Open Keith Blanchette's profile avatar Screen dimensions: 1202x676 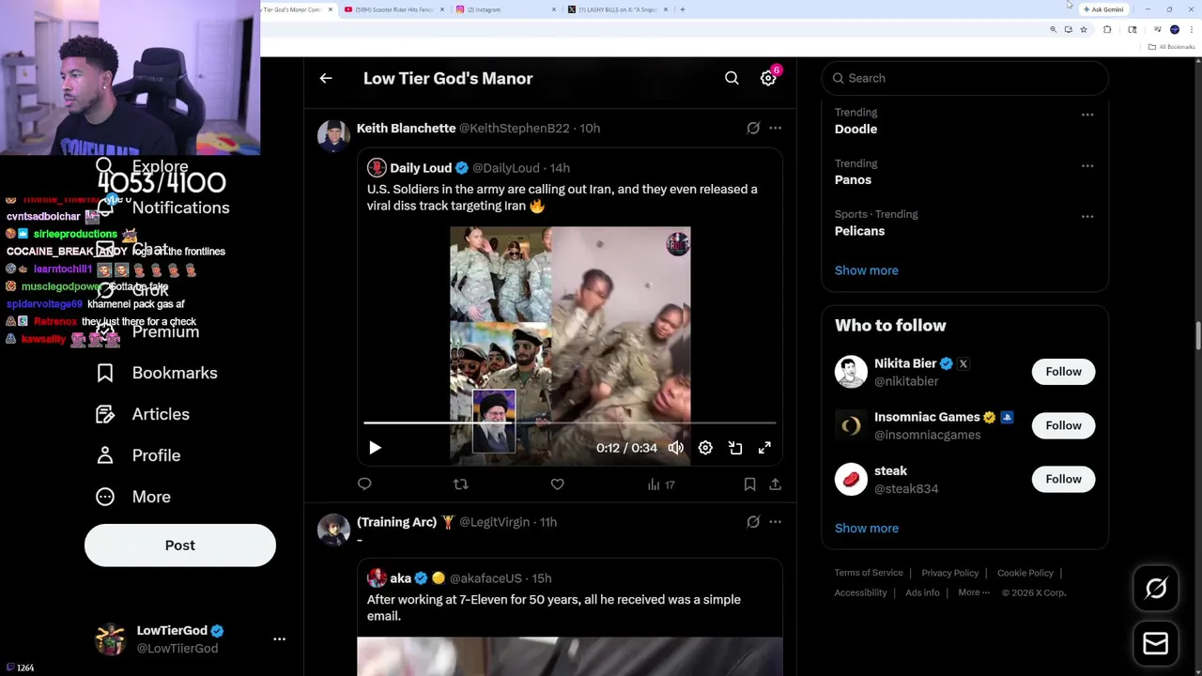[333, 135]
